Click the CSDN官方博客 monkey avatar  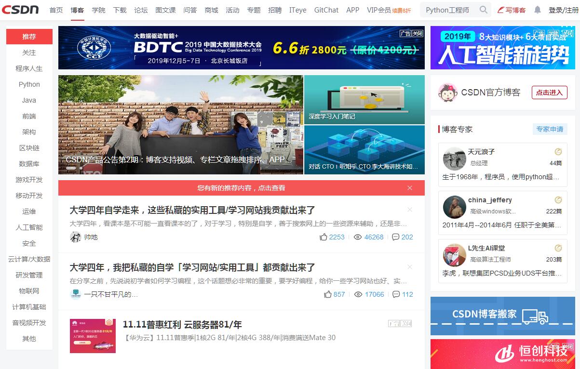pyautogui.click(x=447, y=92)
